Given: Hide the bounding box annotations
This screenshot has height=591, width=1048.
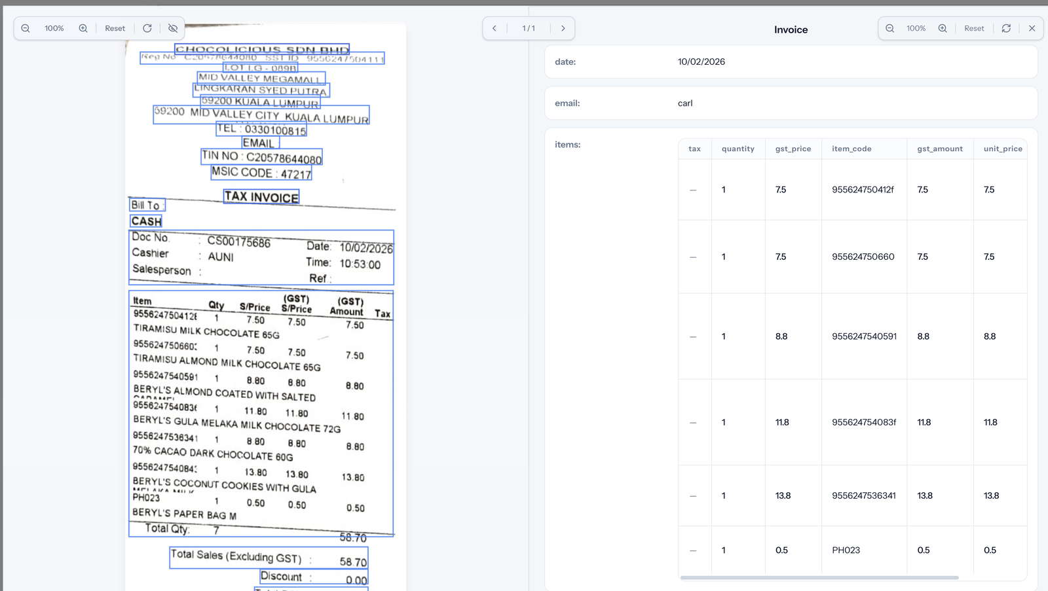Looking at the screenshot, I should tap(172, 28).
